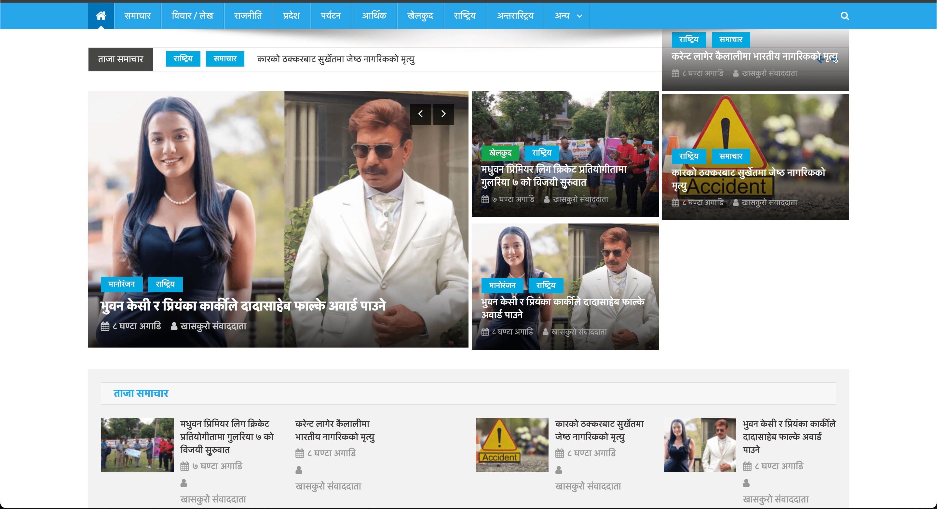The image size is (937, 509).
Task: Open आर्थिक menu item
Action: click(374, 16)
